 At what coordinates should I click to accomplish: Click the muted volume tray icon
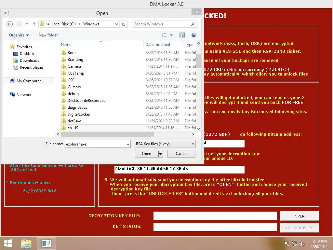point(302,243)
